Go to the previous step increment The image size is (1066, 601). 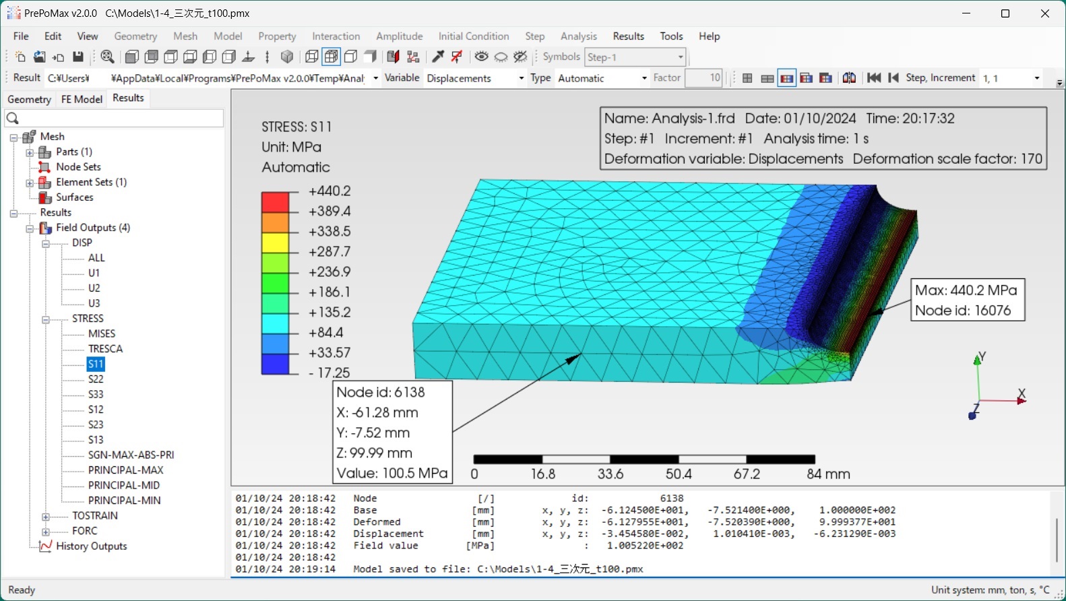(x=893, y=78)
